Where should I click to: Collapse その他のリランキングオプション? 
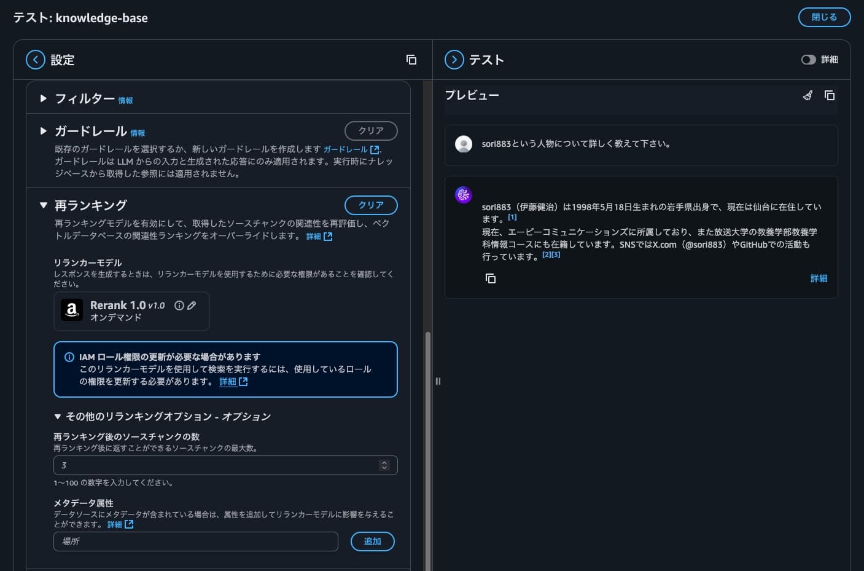click(x=57, y=416)
